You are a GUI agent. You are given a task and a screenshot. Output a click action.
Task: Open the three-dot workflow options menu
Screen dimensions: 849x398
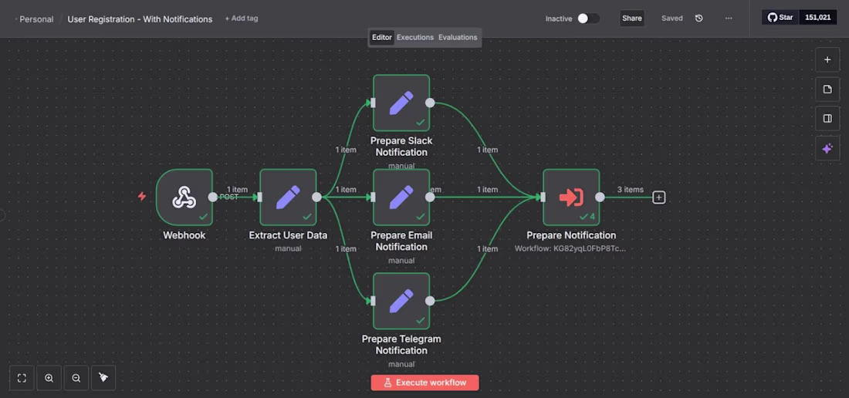[x=729, y=19]
